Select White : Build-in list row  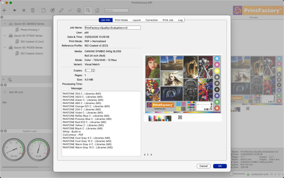point(72,132)
